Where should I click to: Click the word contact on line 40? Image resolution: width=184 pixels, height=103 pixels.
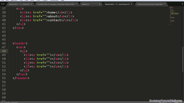pos(55,20)
